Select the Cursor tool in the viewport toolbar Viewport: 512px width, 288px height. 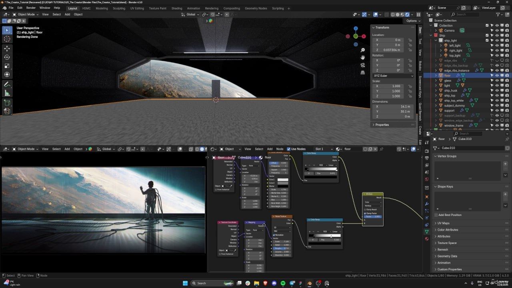[x=7, y=39]
